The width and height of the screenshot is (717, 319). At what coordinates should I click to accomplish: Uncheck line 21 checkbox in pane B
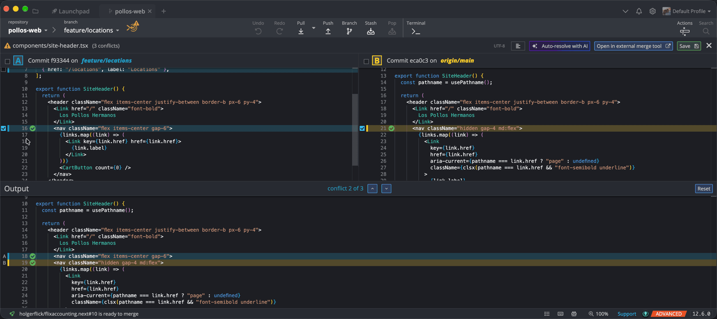tap(362, 128)
